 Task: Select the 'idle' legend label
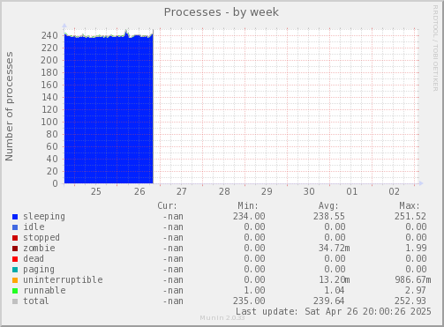(x=34, y=227)
